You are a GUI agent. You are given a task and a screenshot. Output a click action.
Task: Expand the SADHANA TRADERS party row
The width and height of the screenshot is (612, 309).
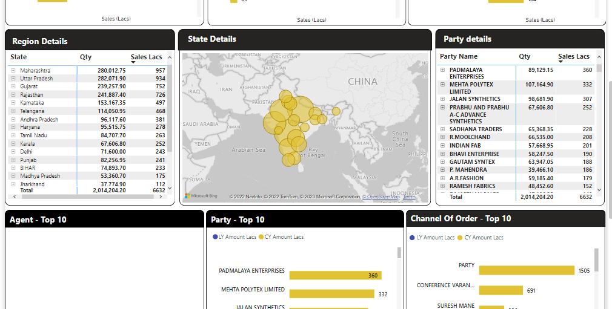point(442,129)
